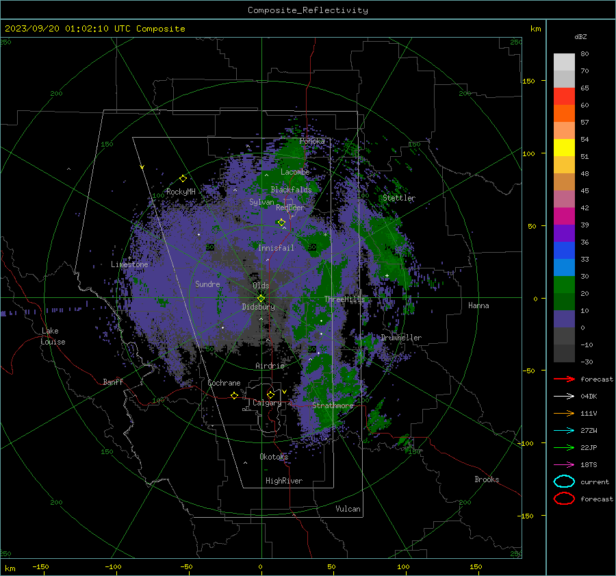616x576 pixels.
Task: Click the cyan 27ZW arrow legend icon
Action: click(564, 431)
